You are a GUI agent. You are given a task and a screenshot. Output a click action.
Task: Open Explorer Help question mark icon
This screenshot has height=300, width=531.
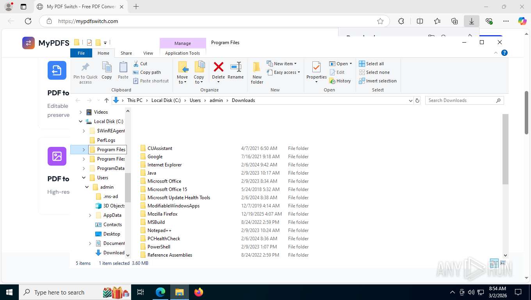point(504,53)
